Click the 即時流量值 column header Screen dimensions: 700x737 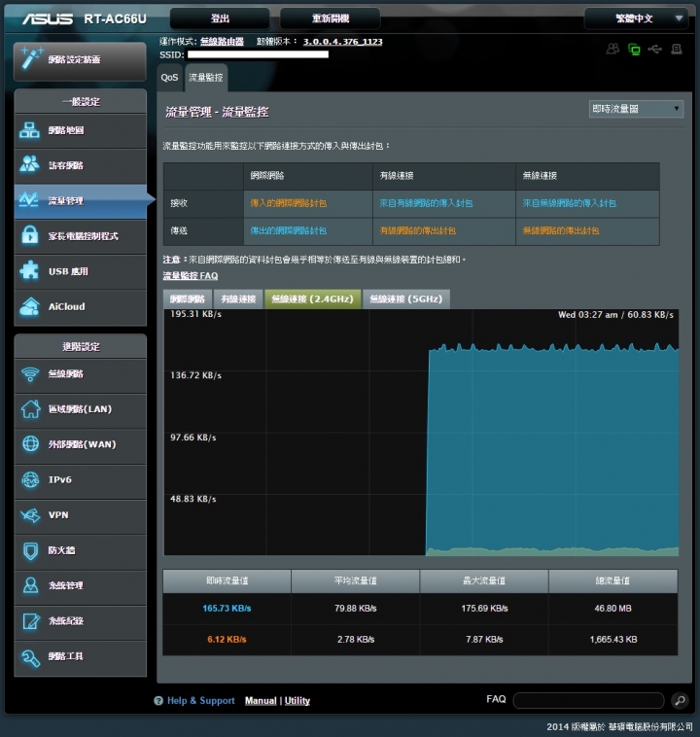[x=227, y=581]
